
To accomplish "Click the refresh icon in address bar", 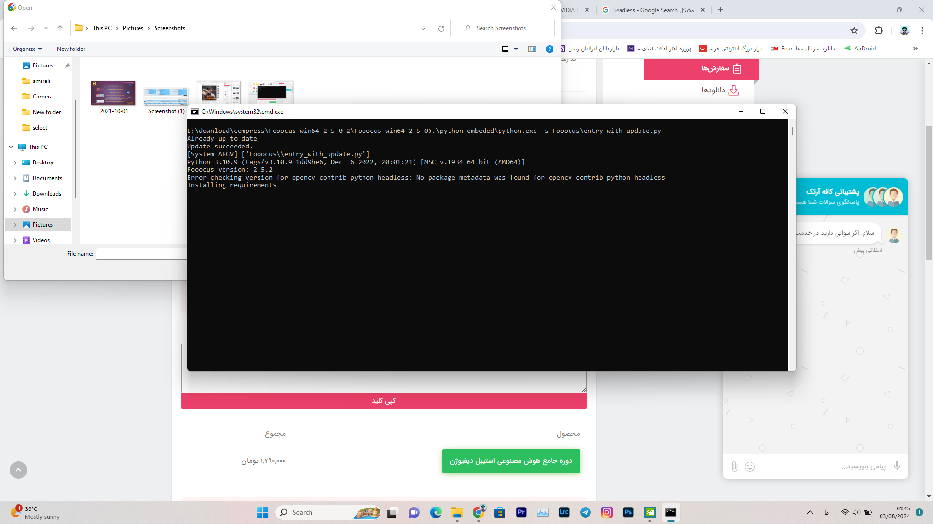I will [441, 29].
